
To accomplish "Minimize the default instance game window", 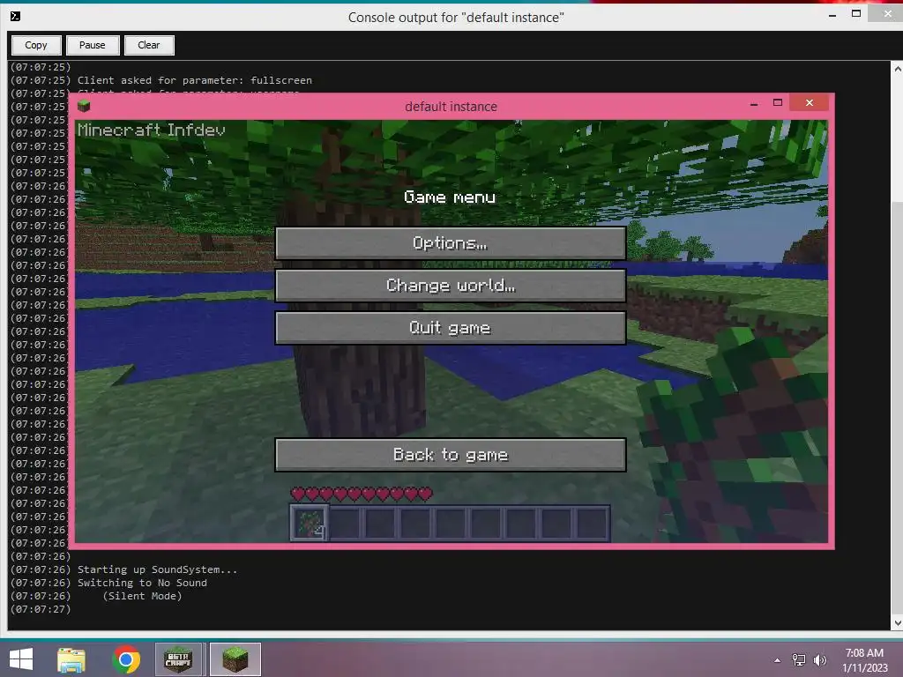I will click(x=754, y=104).
